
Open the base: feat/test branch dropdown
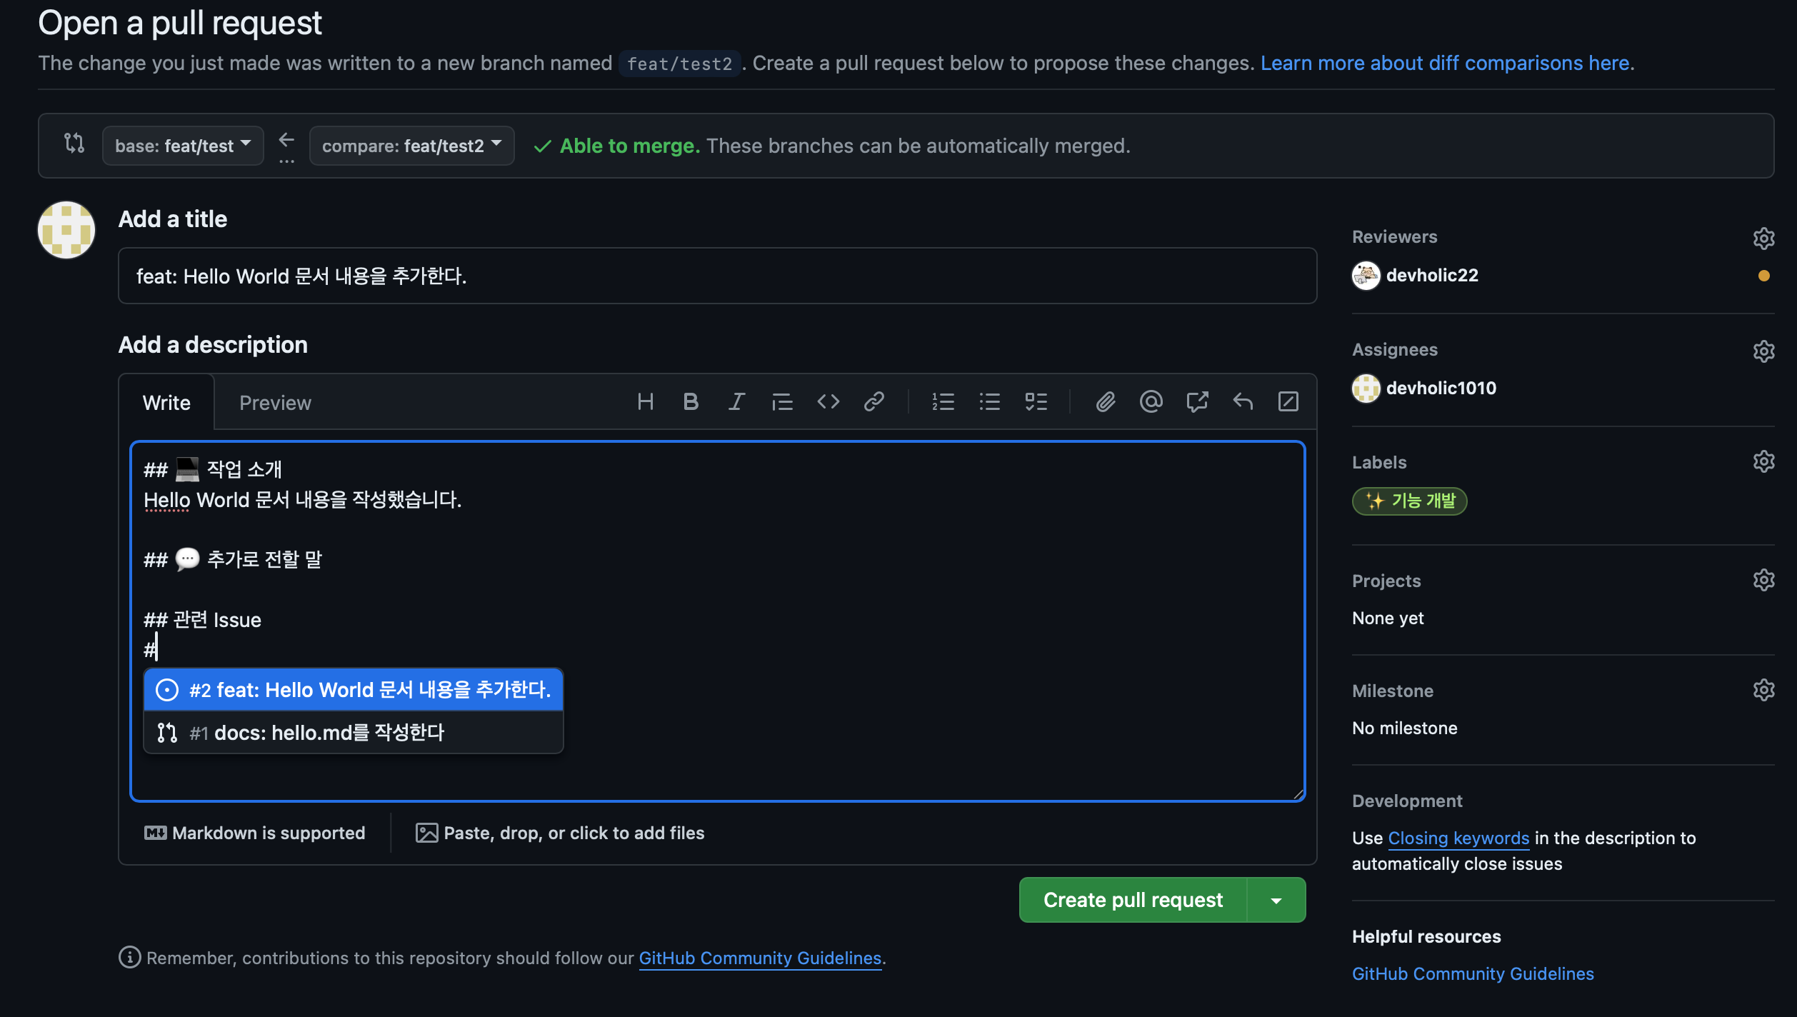pyautogui.click(x=183, y=146)
